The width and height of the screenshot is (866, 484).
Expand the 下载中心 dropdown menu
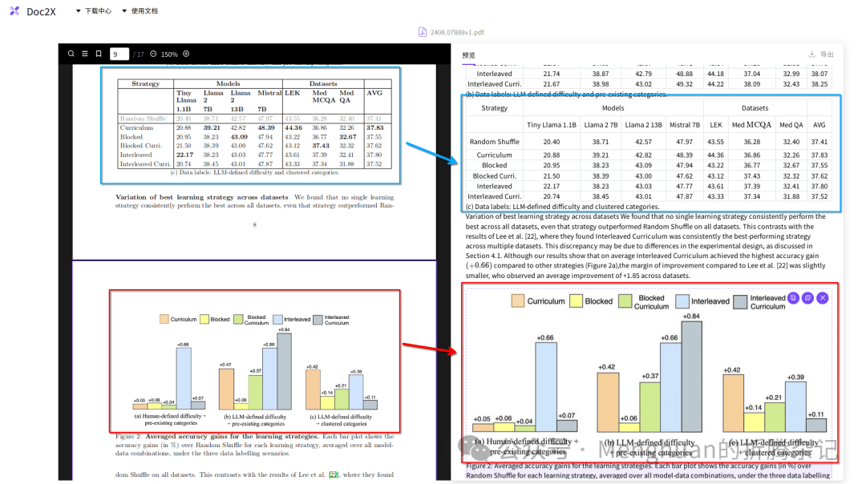93,11
